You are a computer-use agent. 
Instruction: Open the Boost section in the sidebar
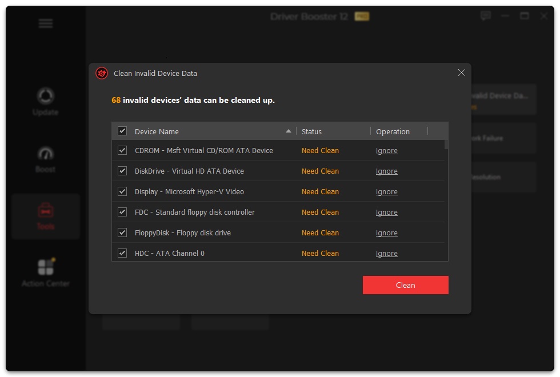(x=45, y=159)
